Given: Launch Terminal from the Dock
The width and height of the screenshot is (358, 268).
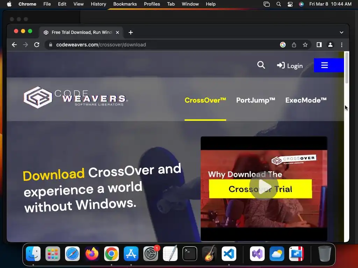Looking at the screenshot, I should pyautogui.click(x=190, y=254).
